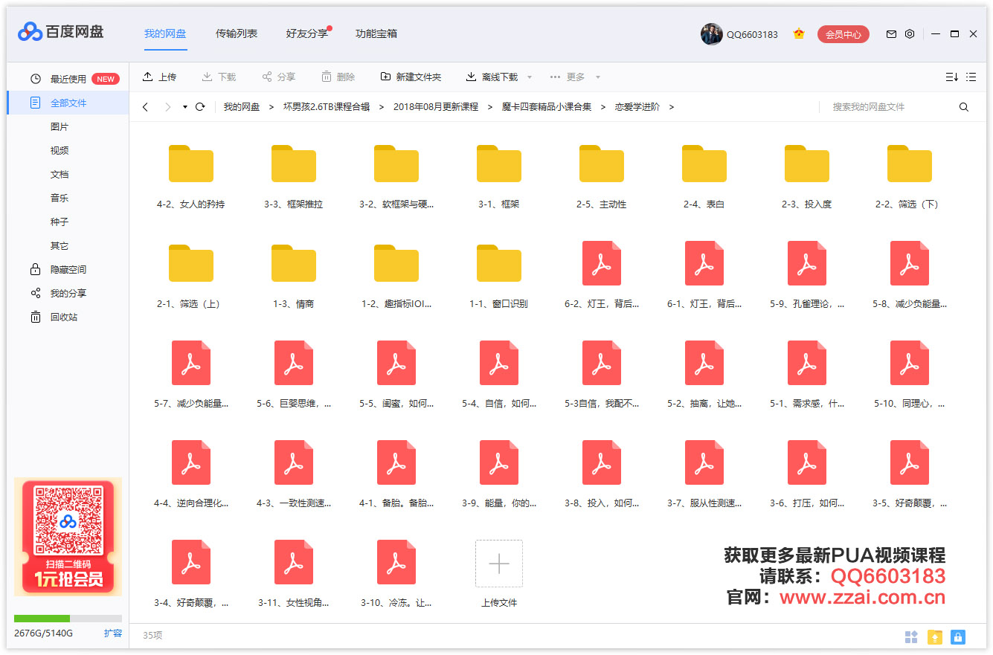Expand the navigation history dropdown arrow

pos(185,107)
